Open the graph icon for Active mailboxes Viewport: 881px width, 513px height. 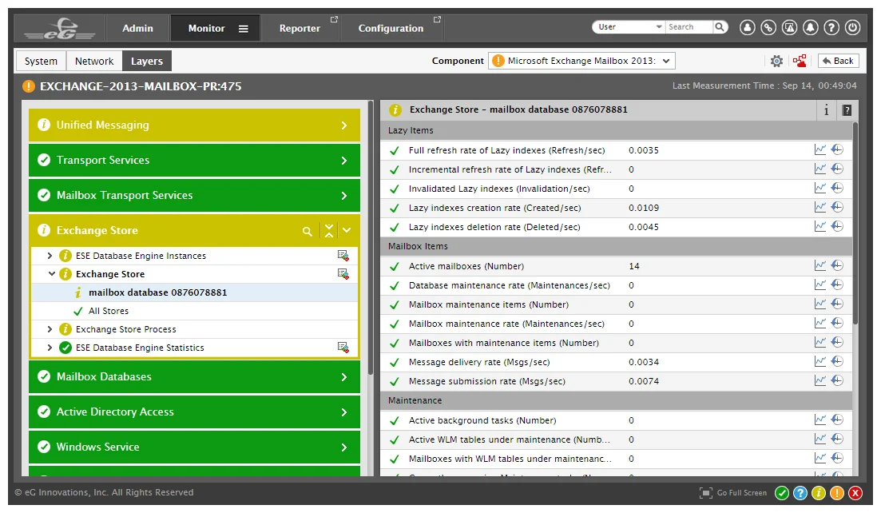point(820,266)
